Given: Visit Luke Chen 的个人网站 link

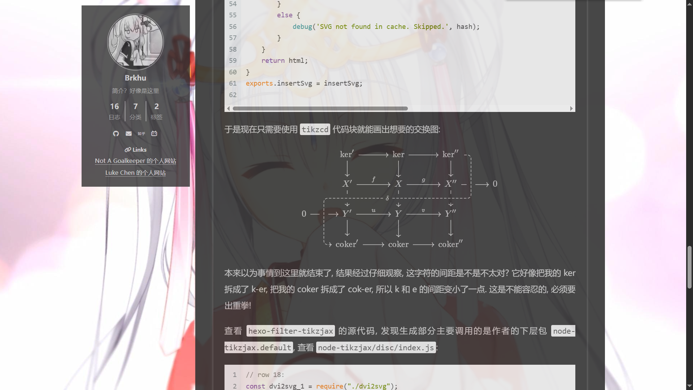Looking at the screenshot, I should point(135,173).
